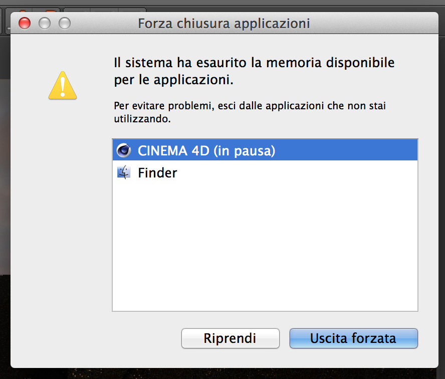Click the yellow warning triangle icon
Screen dimensions: 445x379
63,86
